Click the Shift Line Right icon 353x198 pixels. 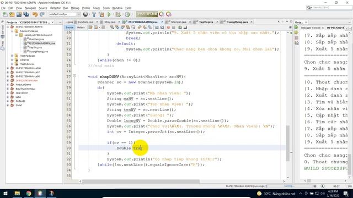(x=162, y=28)
